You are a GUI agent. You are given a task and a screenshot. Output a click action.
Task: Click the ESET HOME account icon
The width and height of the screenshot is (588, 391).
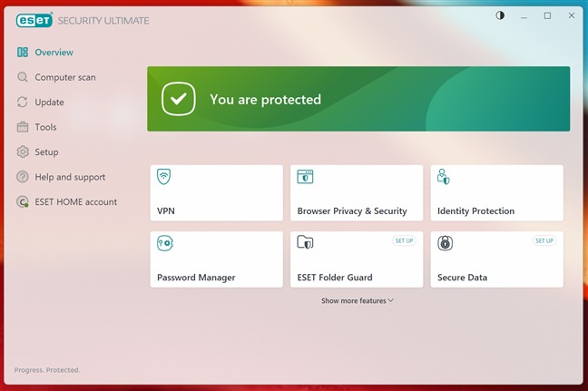[x=23, y=201]
